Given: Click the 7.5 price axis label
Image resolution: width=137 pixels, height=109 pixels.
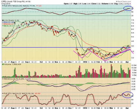Looking at the screenshot, I should coord(133,20).
